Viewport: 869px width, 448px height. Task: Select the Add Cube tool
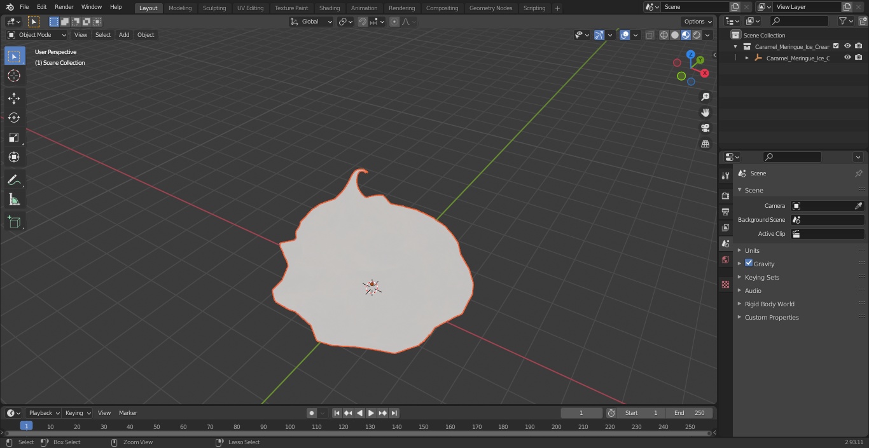tap(14, 222)
